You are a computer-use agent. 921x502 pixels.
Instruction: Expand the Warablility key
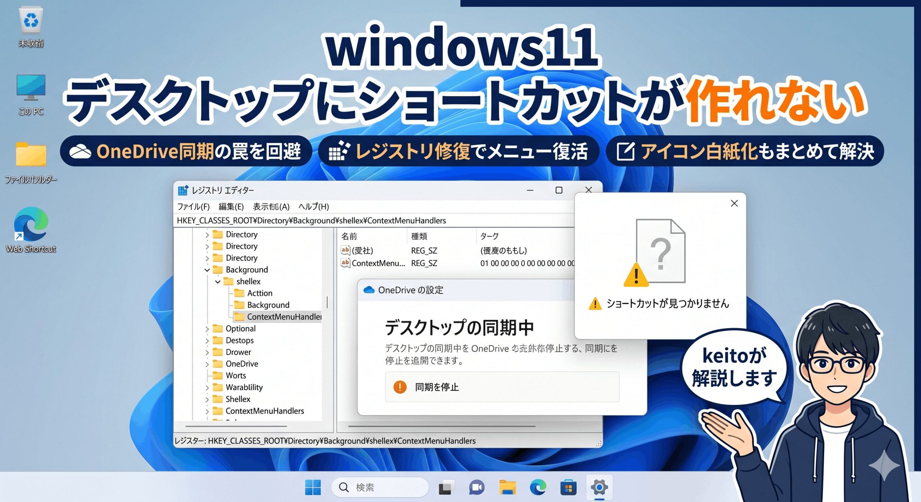(207, 388)
